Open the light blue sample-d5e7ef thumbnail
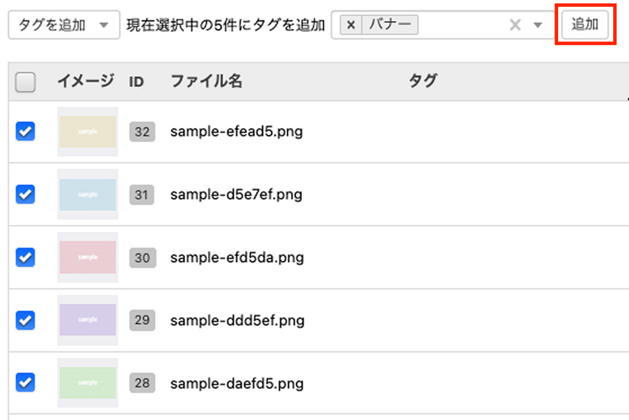629x420 pixels. pos(87,194)
